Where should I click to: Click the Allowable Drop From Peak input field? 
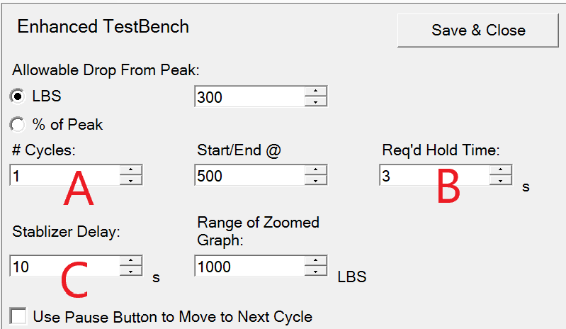tap(249, 96)
